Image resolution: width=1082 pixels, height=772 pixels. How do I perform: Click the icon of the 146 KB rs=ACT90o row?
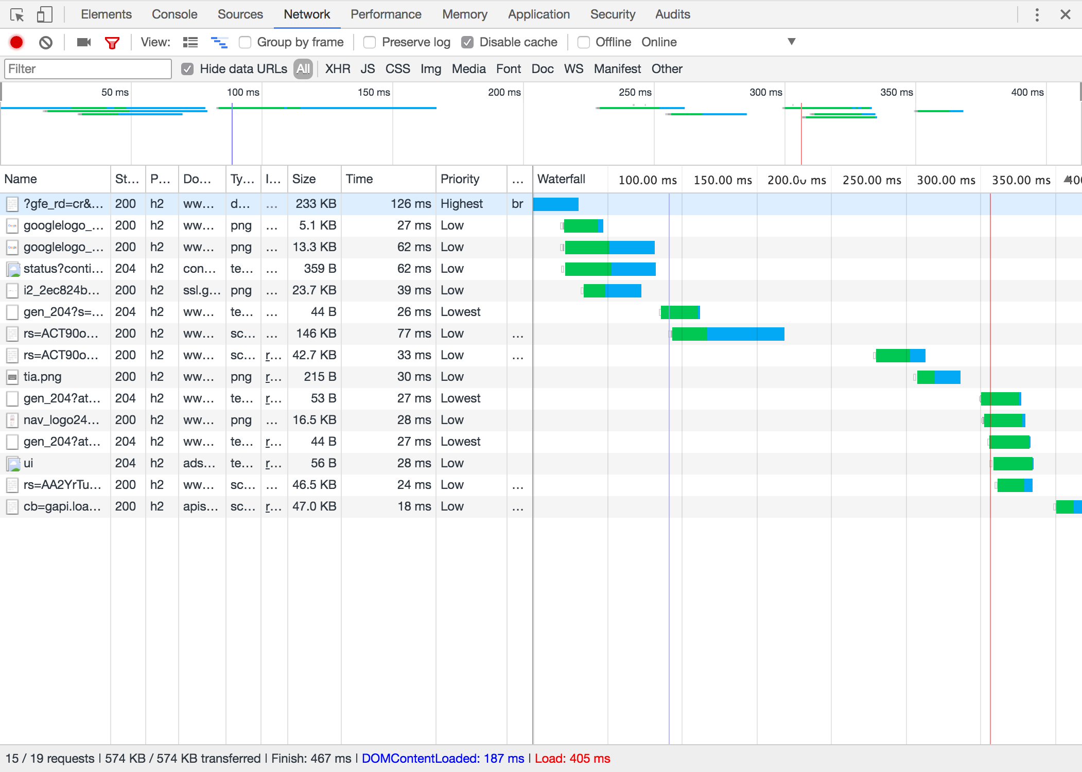pos(12,334)
